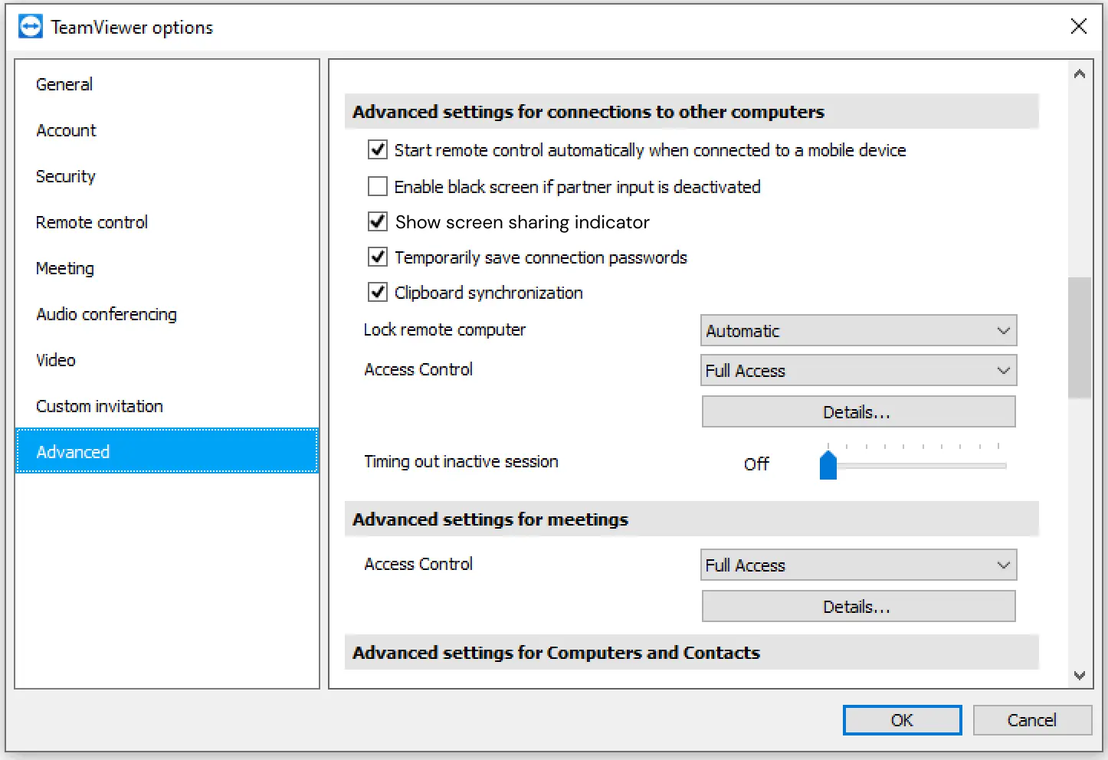Image resolution: width=1108 pixels, height=760 pixels.
Task: Select the General category
Action: tap(167, 84)
